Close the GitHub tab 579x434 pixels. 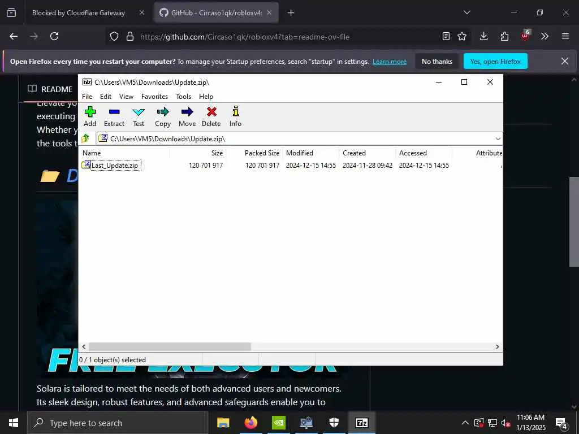click(x=269, y=12)
